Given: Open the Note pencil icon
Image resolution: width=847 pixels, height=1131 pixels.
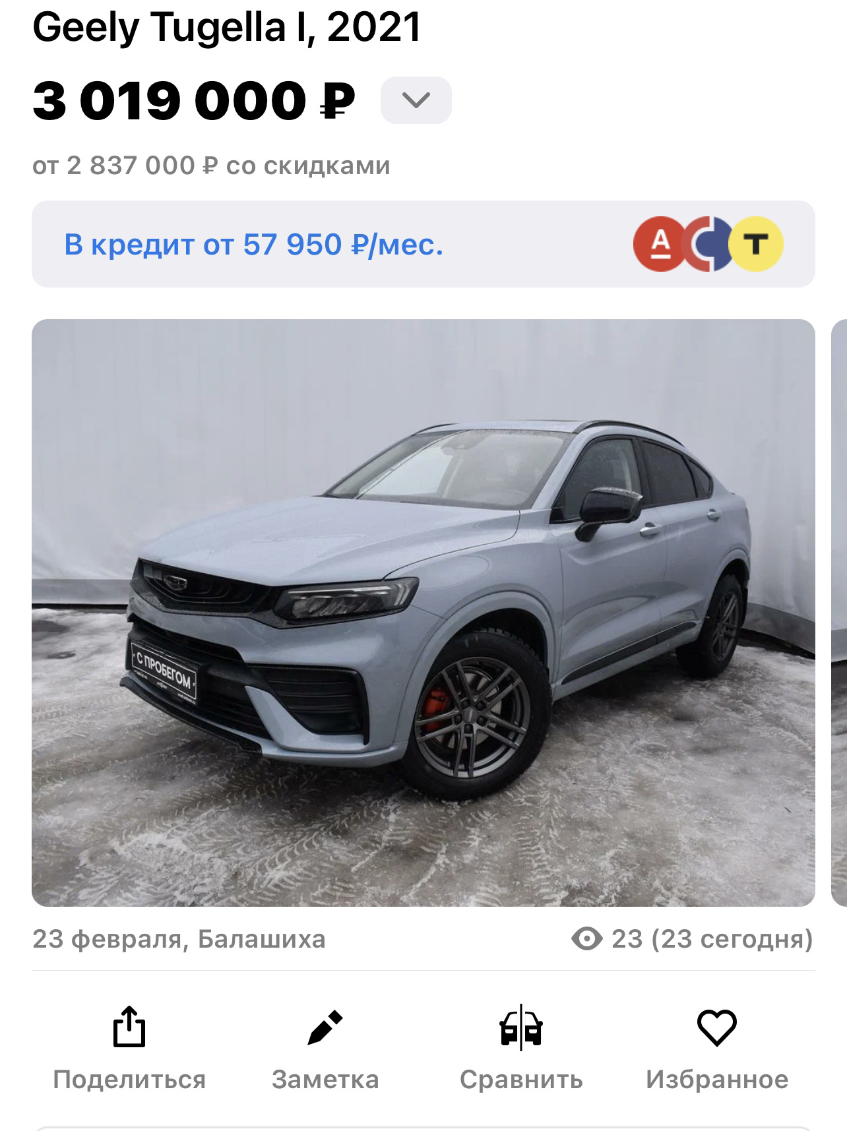Looking at the screenshot, I should point(325,1027).
